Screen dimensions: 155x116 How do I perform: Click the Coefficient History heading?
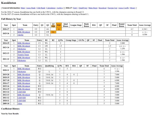pos(10,109)
